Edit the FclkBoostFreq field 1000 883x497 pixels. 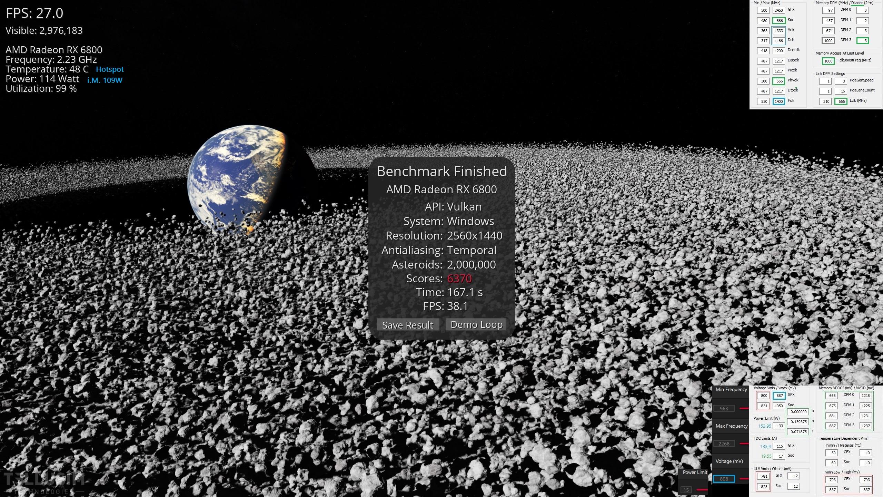828,61
